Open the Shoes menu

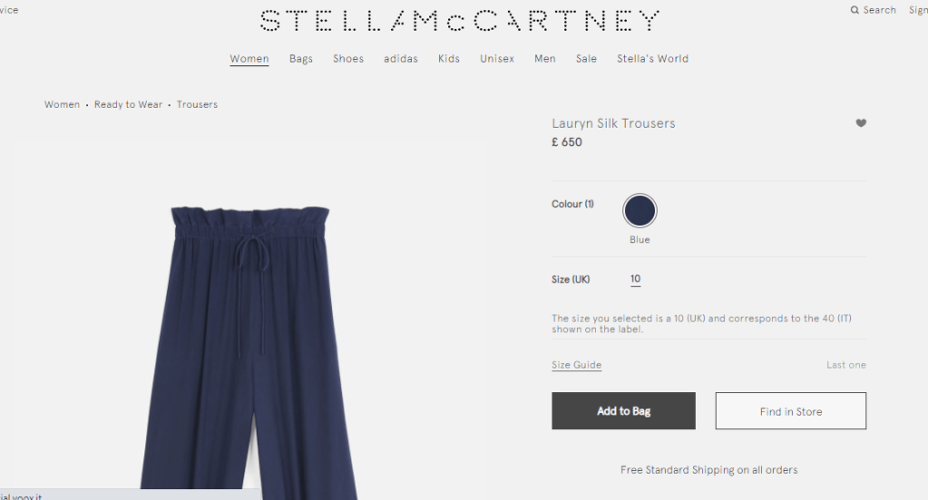348,59
